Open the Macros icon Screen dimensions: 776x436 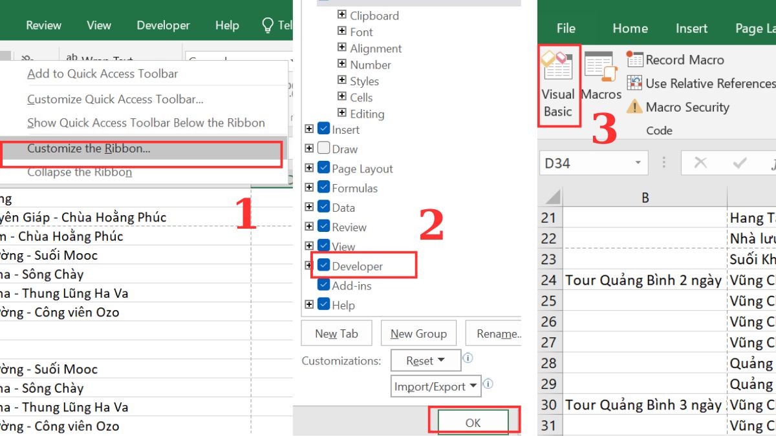coord(601,67)
